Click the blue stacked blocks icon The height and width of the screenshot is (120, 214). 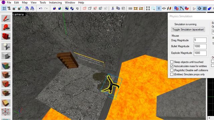[x=210, y=8]
